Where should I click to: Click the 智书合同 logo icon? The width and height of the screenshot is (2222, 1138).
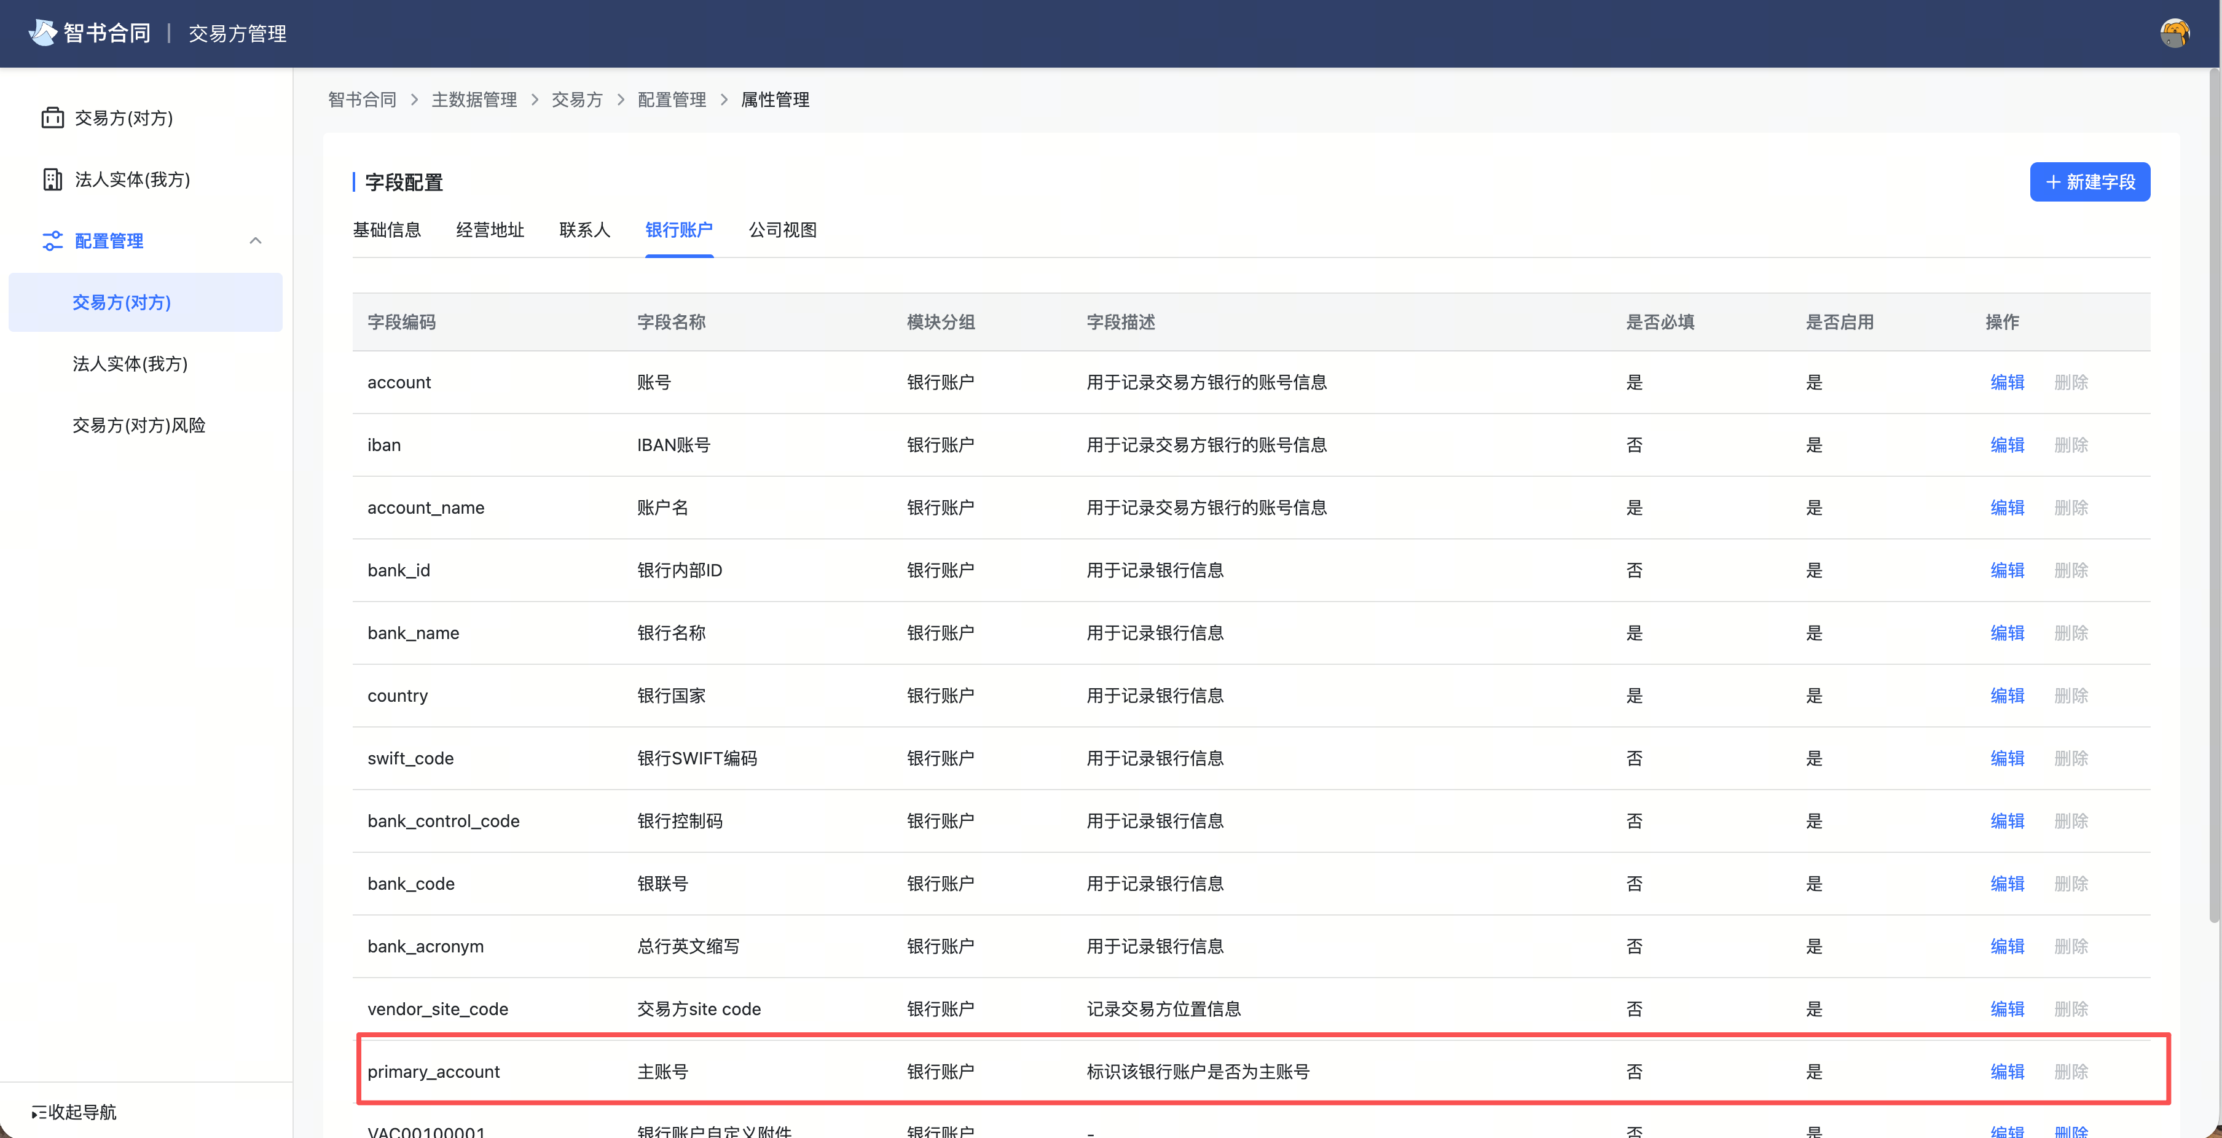click(x=42, y=33)
